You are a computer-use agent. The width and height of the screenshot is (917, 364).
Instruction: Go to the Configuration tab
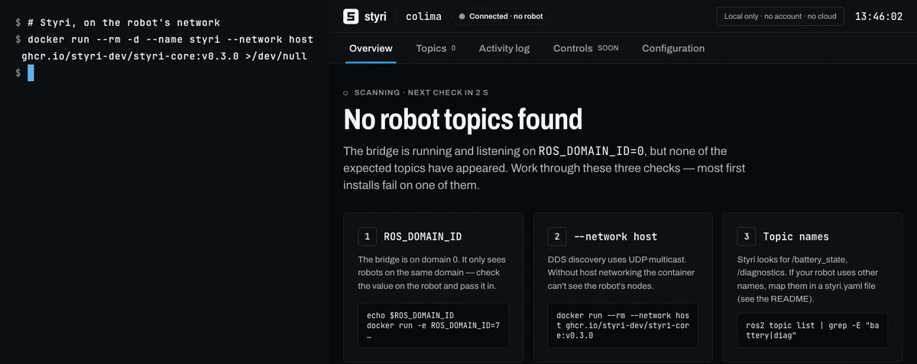point(673,48)
